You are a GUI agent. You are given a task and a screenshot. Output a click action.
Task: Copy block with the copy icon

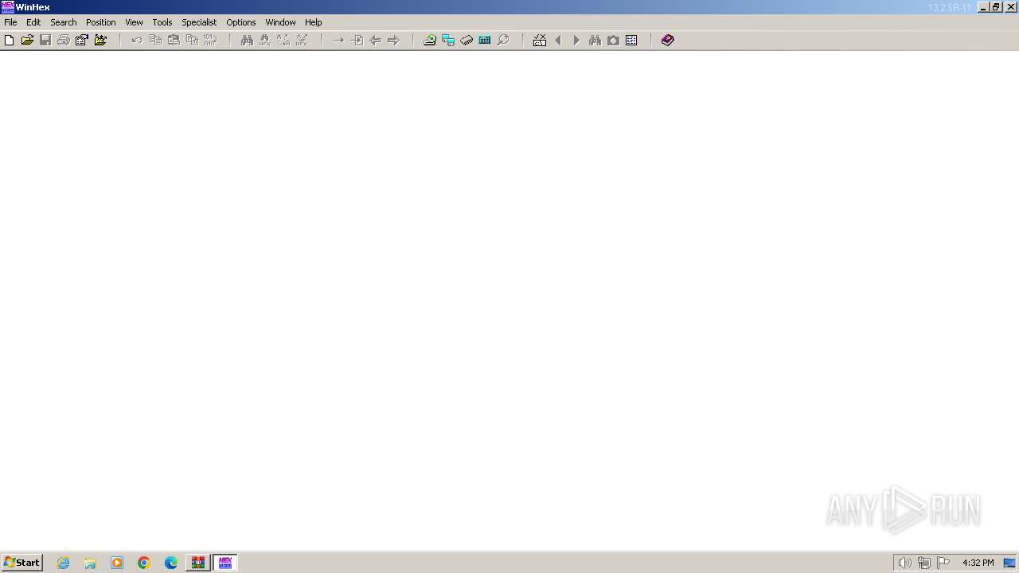pyautogui.click(x=155, y=40)
